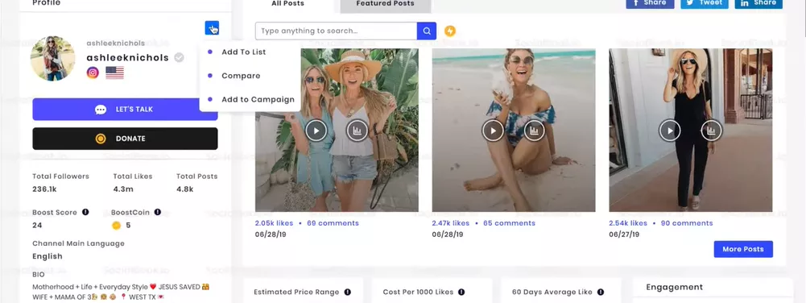Play the 2.47k likes beach post
This screenshot has height=303, width=806.
click(493, 131)
